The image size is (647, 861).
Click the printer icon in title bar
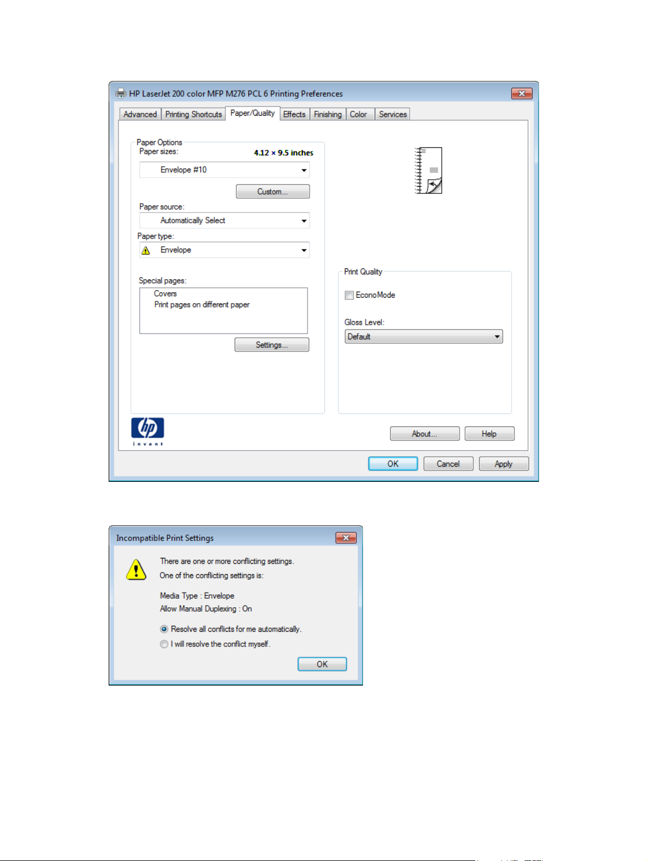coord(121,93)
